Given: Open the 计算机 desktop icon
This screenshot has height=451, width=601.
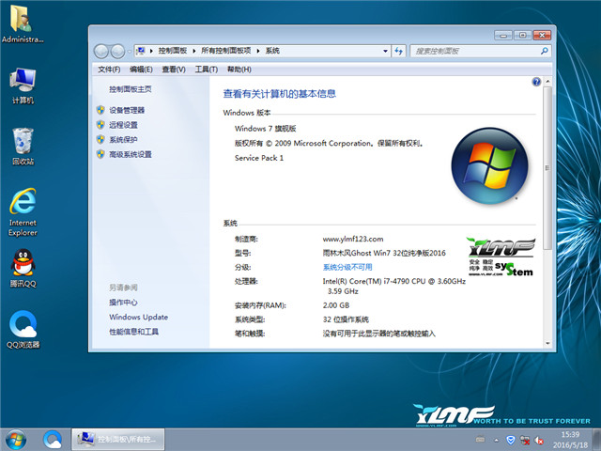Looking at the screenshot, I should (x=23, y=86).
